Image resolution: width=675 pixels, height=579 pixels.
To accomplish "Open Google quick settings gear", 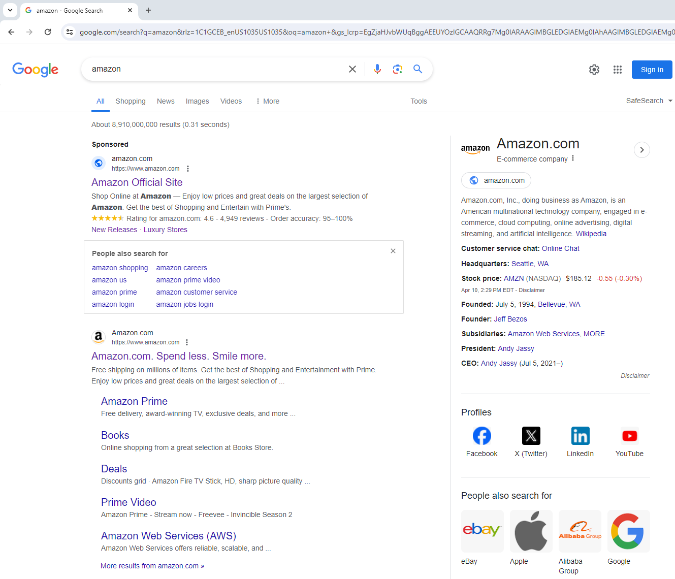I will coord(594,70).
